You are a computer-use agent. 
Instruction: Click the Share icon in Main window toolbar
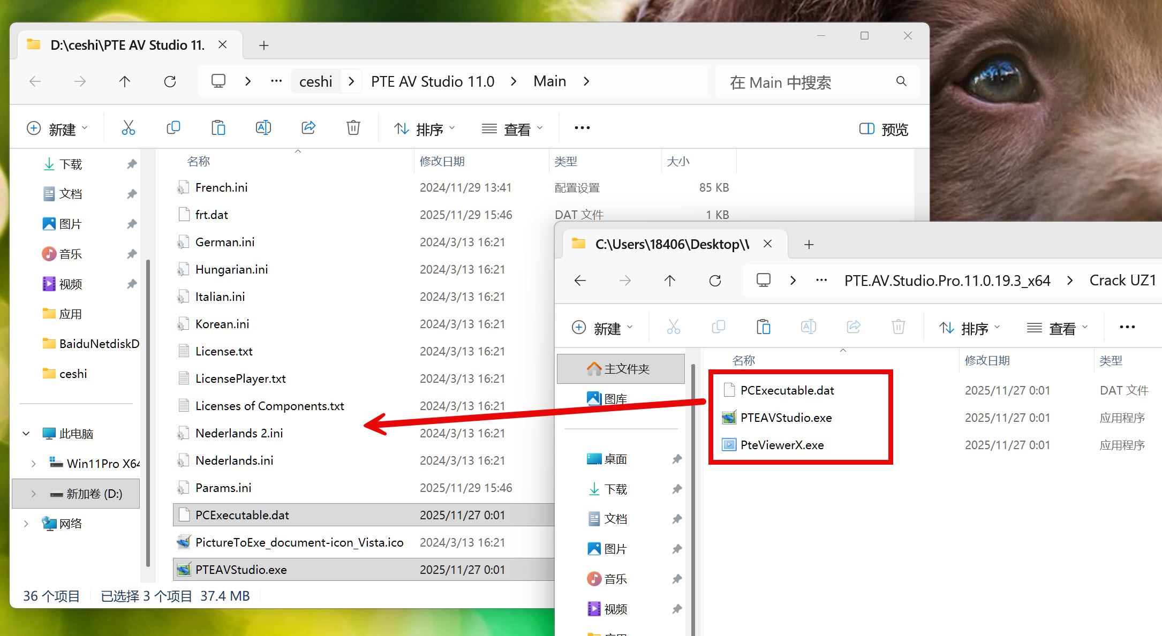pos(308,128)
